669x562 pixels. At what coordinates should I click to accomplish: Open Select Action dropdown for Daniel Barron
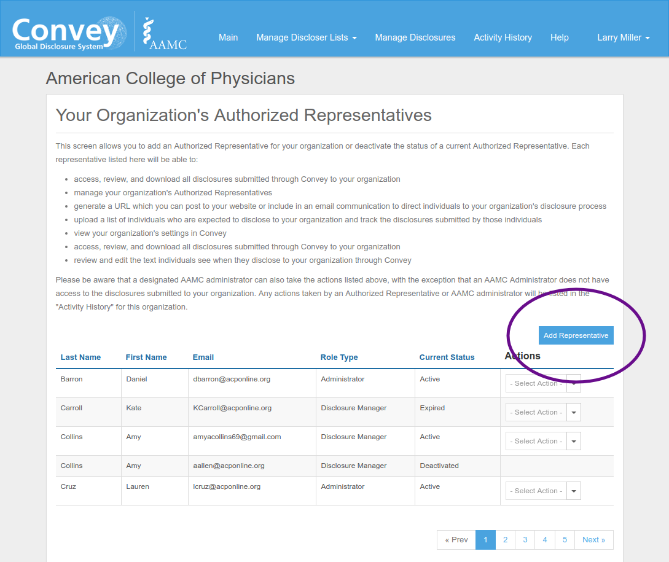point(543,383)
